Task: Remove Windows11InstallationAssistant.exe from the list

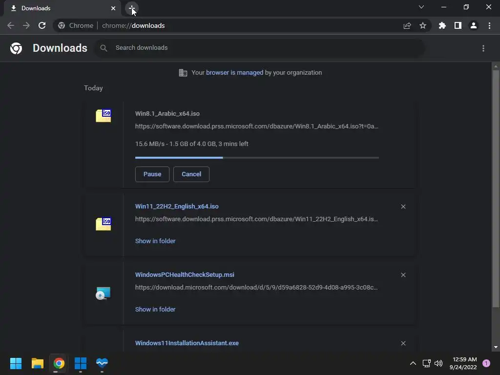Action: click(x=403, y=343)
